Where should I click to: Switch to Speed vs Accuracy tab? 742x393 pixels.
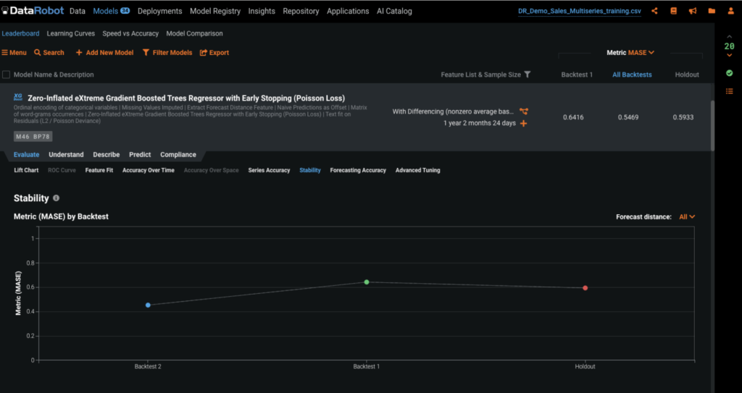130,33
